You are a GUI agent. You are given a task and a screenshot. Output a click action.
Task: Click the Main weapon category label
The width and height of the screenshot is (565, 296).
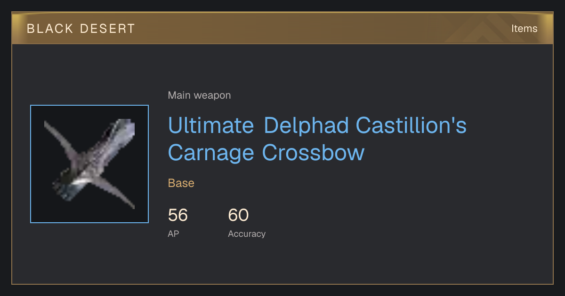pos(199,95)
